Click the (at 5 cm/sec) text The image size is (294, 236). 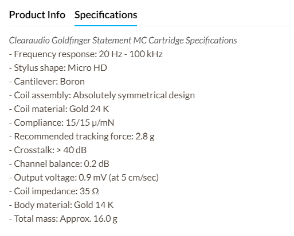point(134,178)
